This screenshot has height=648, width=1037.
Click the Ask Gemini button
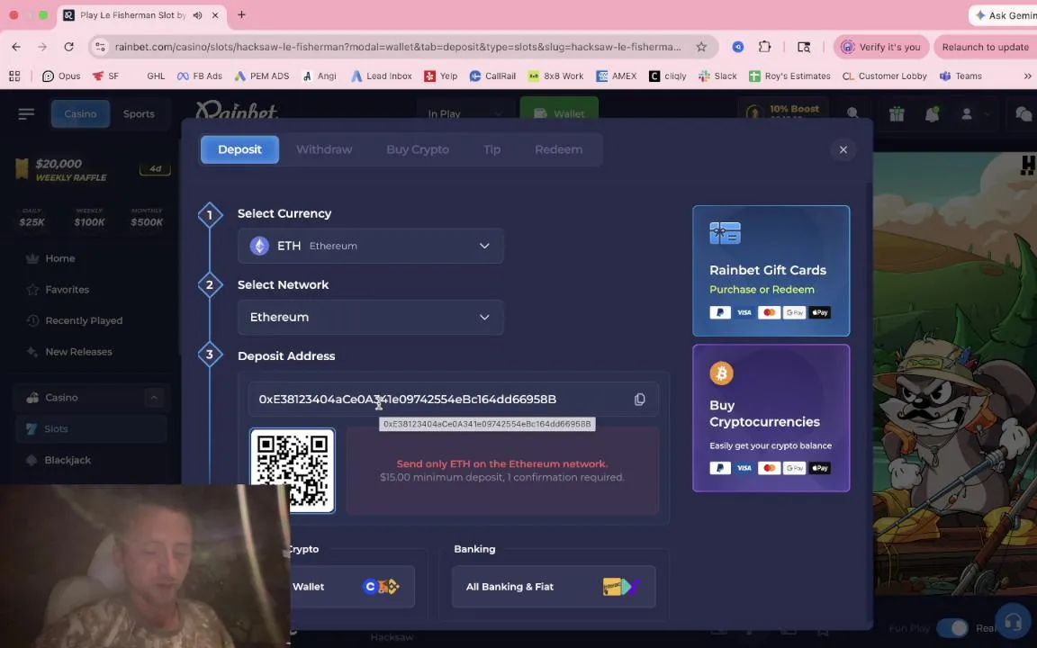coord(1004,15)
